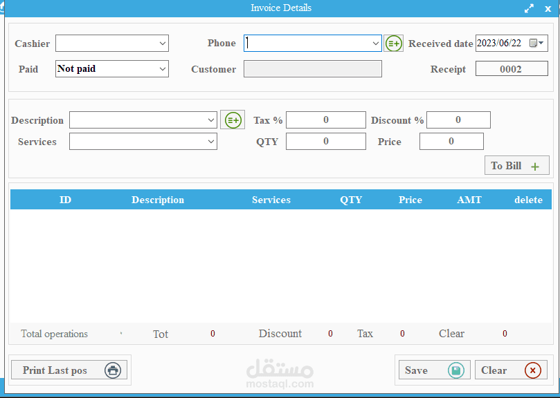Focus the Price input field
Viewport: 560px width, 398px height.
pos(451,141)
